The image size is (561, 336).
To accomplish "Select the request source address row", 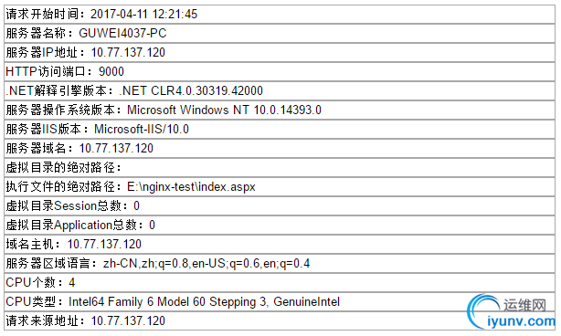I will [x=280, y=321].
